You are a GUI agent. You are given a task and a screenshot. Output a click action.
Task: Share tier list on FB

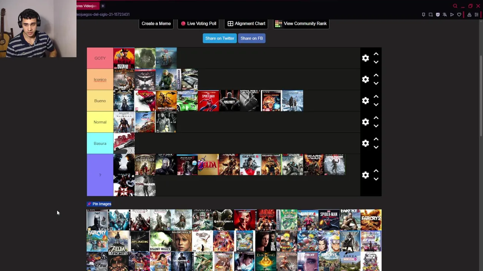pos(252,38)
